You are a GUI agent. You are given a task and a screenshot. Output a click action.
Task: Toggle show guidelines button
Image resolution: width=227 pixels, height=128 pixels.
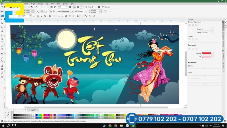click(x=81, y=7)
